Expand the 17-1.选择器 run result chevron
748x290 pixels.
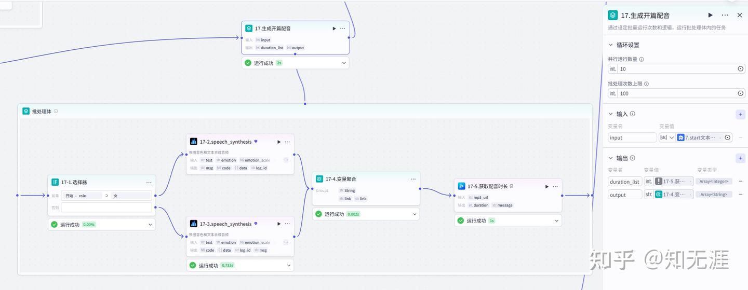point(150,225)
